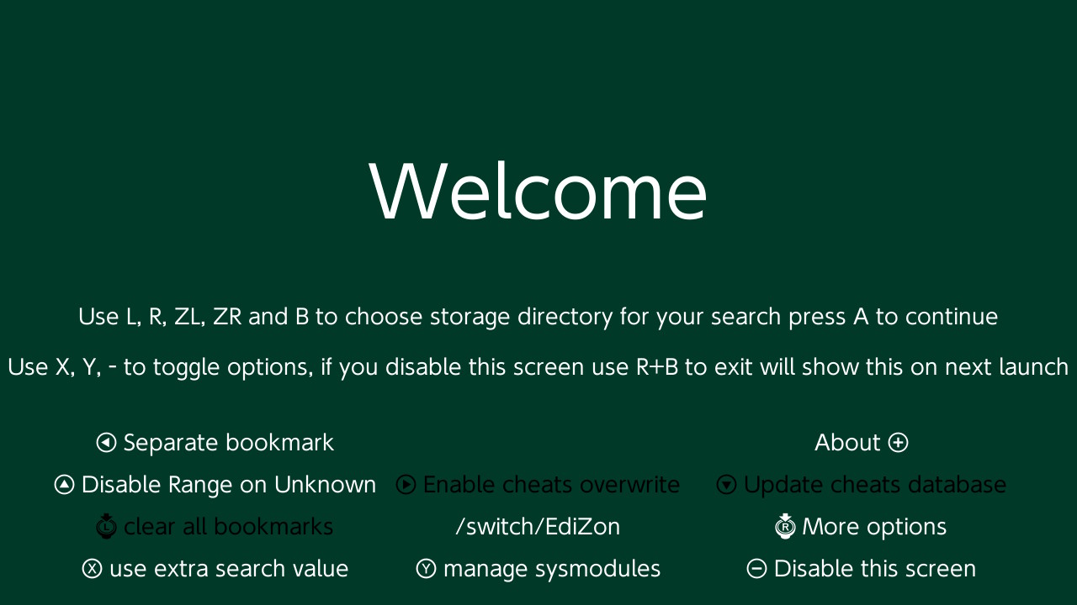This screenshot has width=1077, height=605.
Task: Click the D-pad left icon beside Separate bookmark
Action: click(106, 443)
